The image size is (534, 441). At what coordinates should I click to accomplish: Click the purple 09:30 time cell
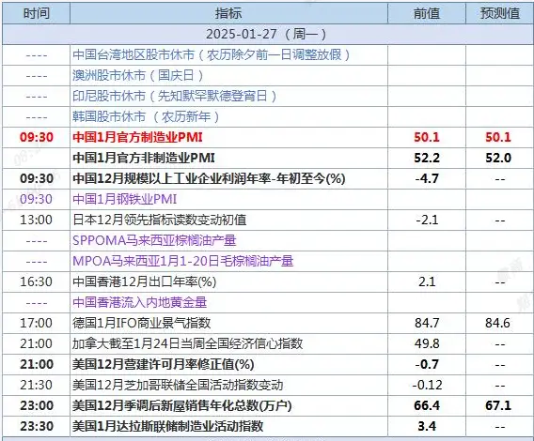pyautogui.click(x=36, y=199)
